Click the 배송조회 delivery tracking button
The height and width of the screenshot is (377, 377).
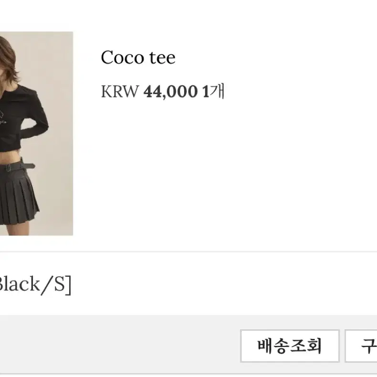pyautogui.click(x=290, y=346)
